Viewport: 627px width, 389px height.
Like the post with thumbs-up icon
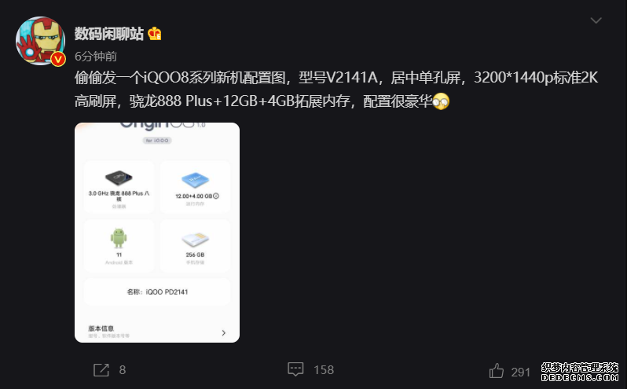[x=497, y=371]
